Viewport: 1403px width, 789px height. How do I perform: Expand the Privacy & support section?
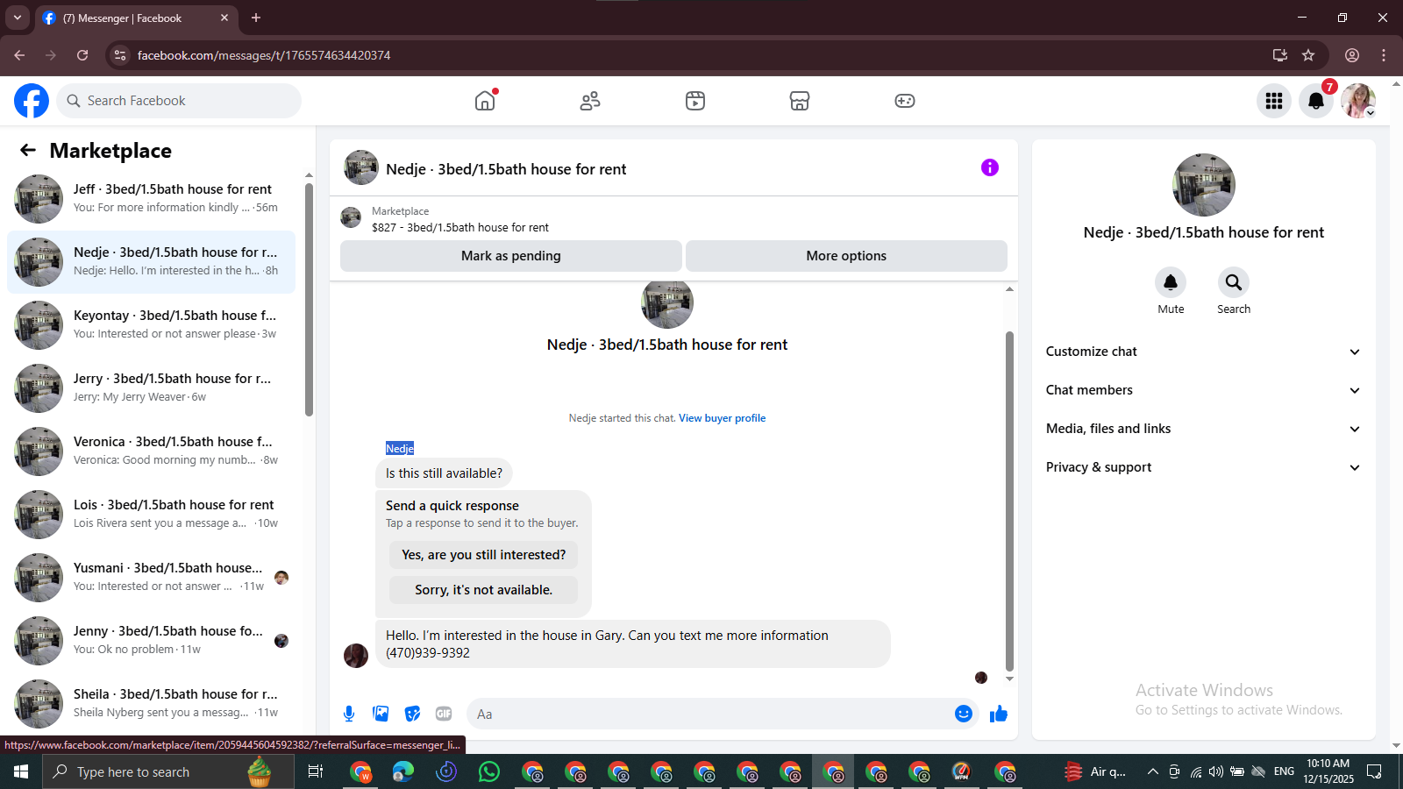[x=1203, y=467]
